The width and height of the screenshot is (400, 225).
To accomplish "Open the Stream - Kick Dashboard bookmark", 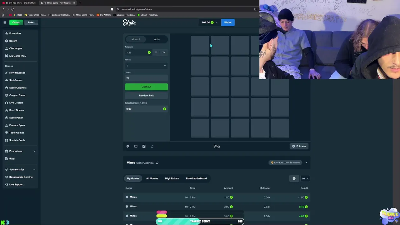I will point(148,15).
